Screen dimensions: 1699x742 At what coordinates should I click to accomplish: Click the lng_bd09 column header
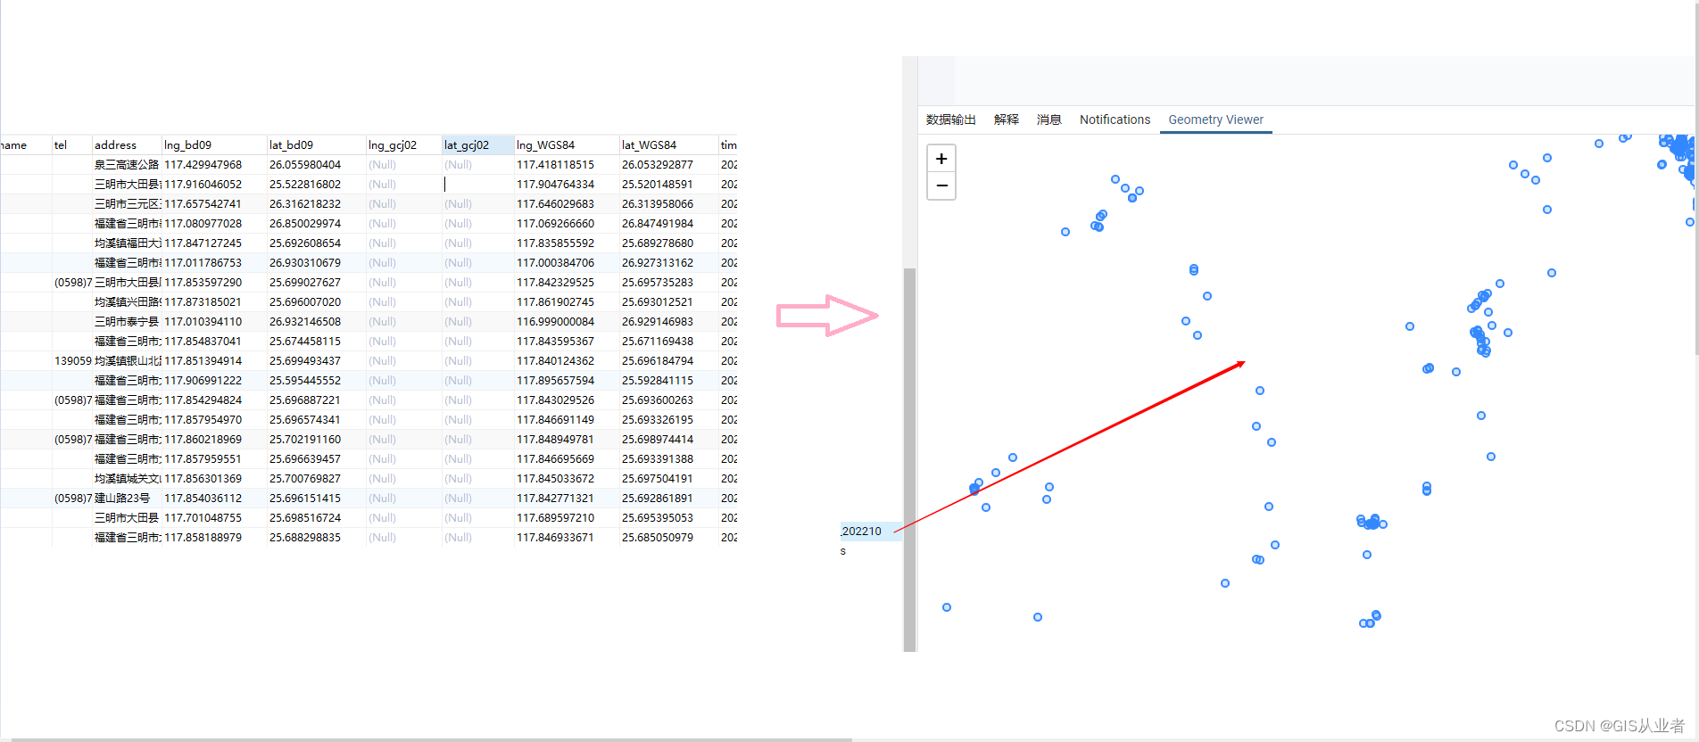[x=214, y=144]
